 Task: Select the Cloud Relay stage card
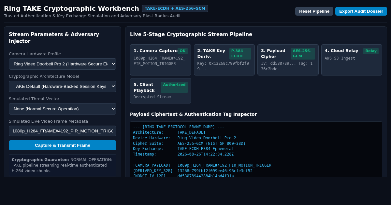point(352,60)
